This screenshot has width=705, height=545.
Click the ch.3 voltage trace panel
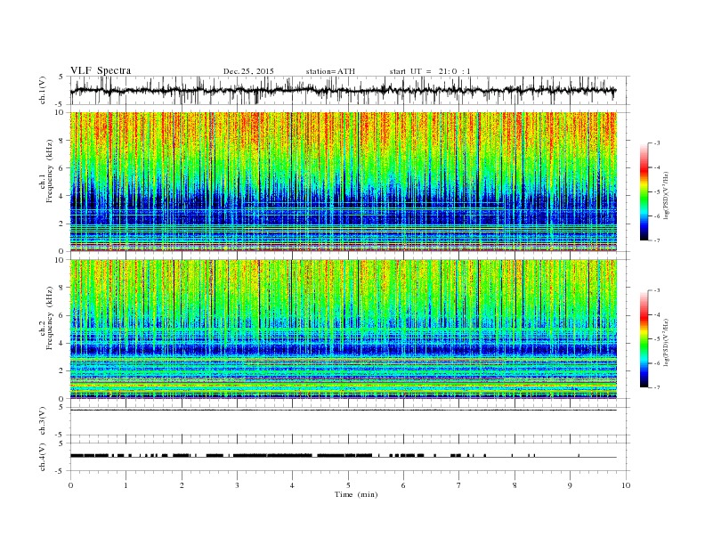click(350, 421)
